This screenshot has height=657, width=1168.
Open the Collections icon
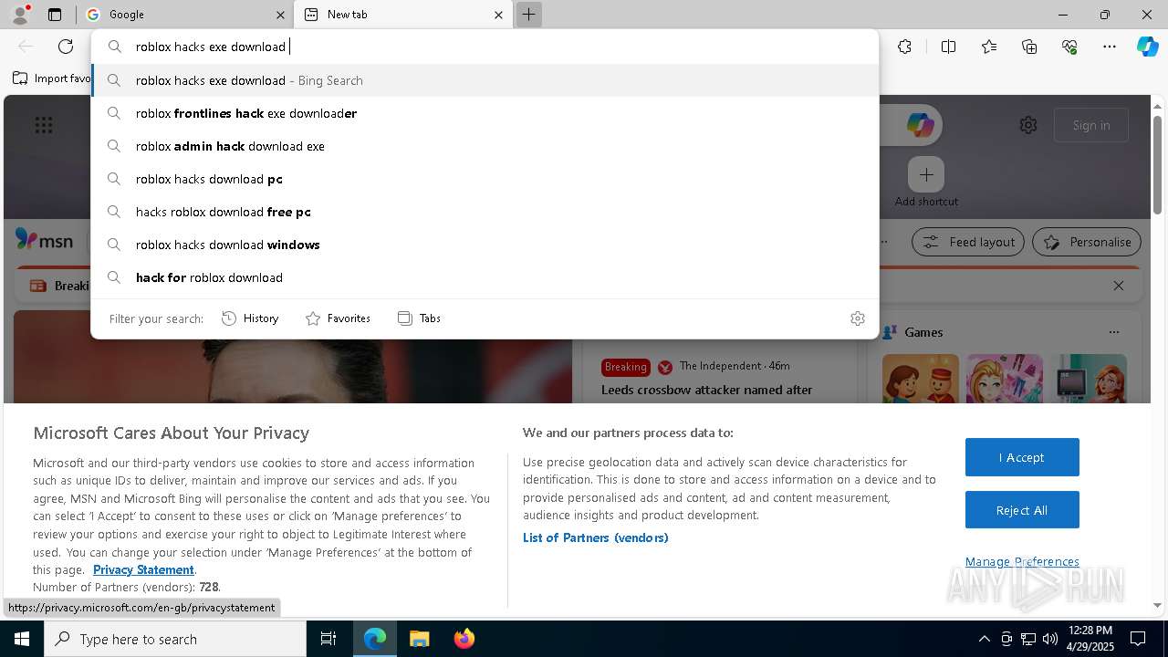1029,47
